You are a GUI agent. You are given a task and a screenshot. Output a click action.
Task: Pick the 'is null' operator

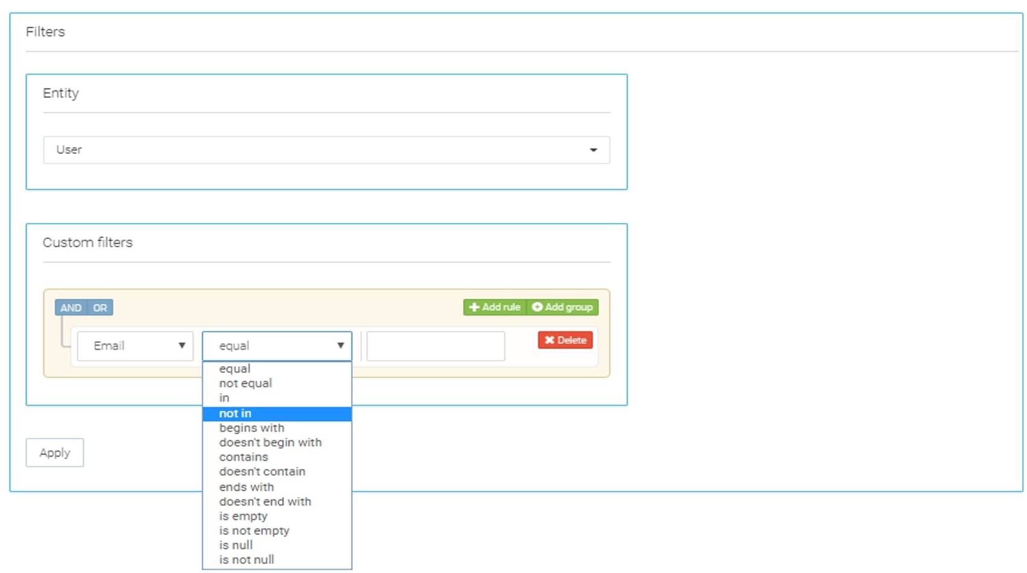[x=236, y=545]
